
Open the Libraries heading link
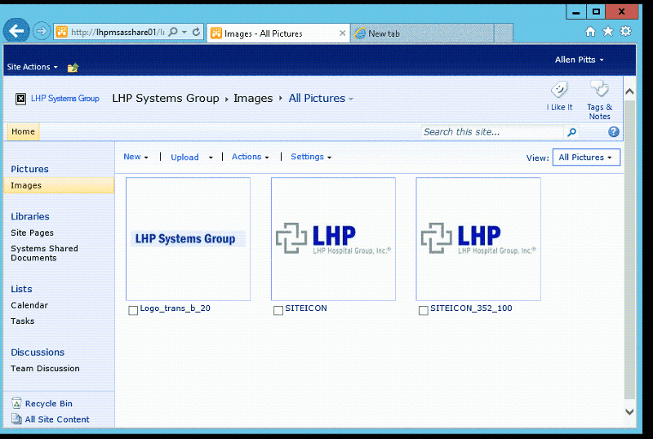click(30, 216)
